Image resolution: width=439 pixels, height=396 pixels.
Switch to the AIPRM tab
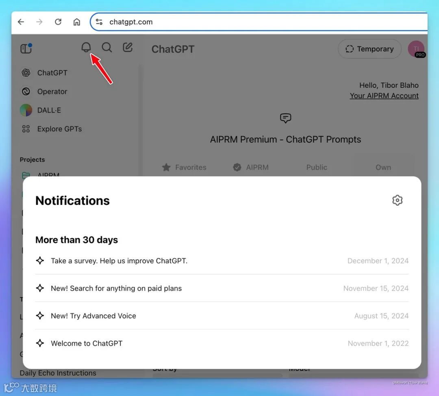pos(251,167)
